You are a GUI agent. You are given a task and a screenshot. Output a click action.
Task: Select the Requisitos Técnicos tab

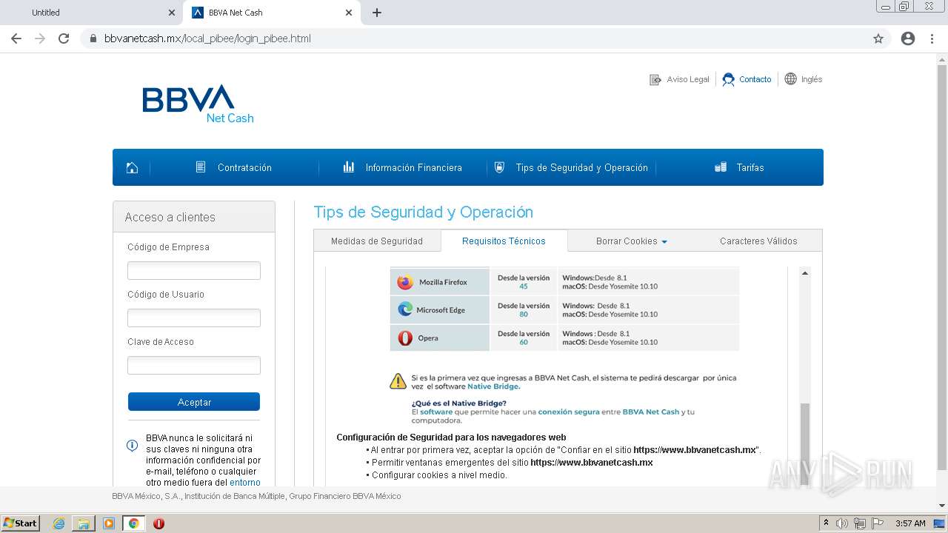[504, 241]
